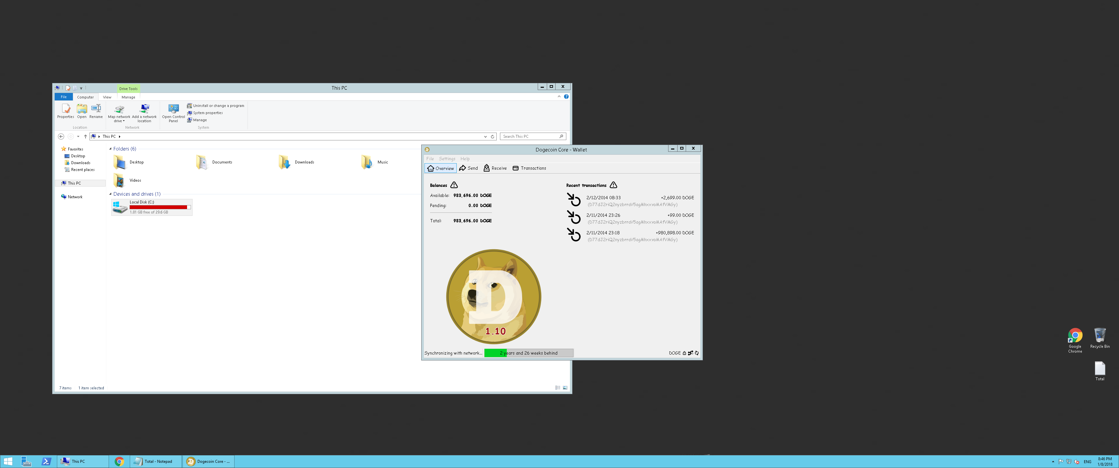Open the Dogecoin Core Help menu
The width and height of the screenshot is (1119, 468).
pos(465,159)
